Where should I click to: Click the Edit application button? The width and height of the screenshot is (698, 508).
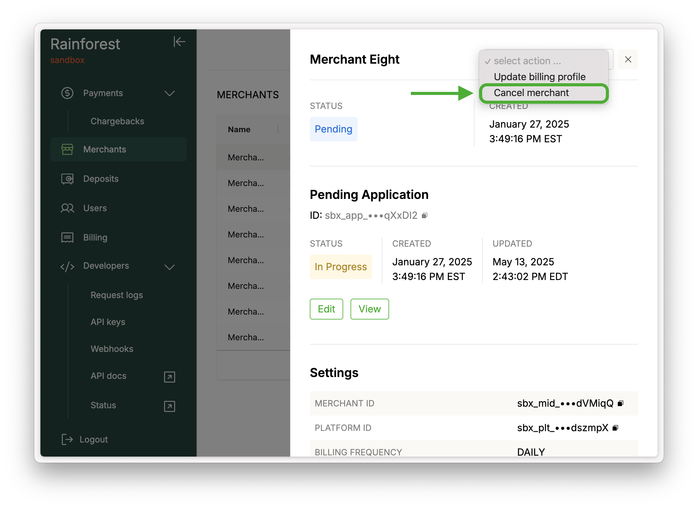point(326,309)
